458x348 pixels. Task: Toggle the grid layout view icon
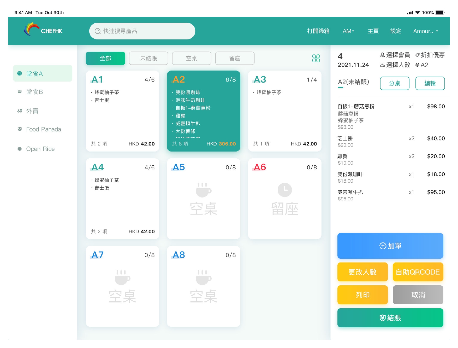(316, 58)
